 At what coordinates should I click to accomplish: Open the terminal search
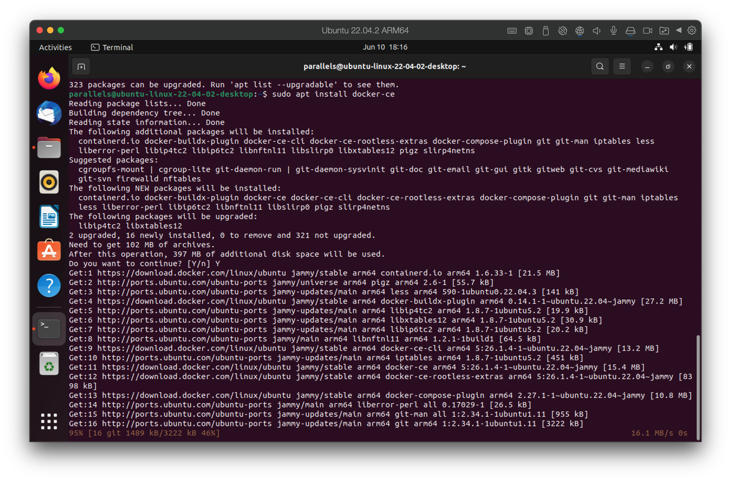[x=600, y=66]
